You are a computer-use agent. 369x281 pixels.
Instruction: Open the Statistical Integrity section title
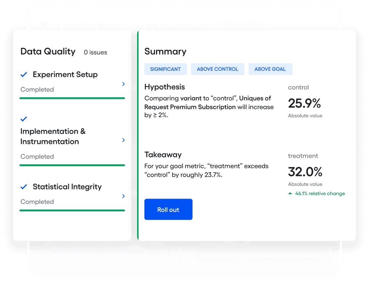click(x=67, y=187)
